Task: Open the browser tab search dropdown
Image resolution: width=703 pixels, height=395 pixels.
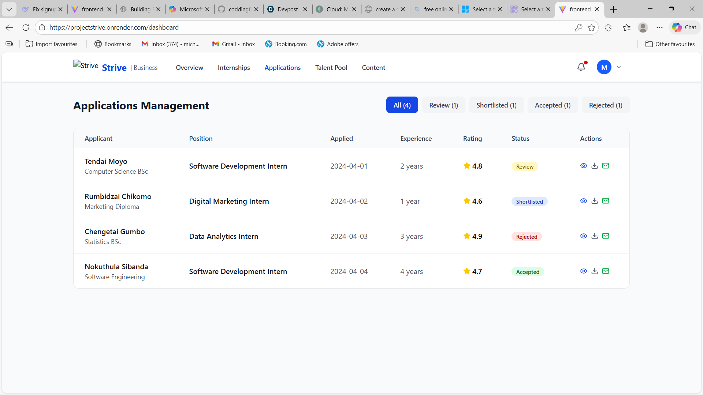Action: [x=9, y=9]
